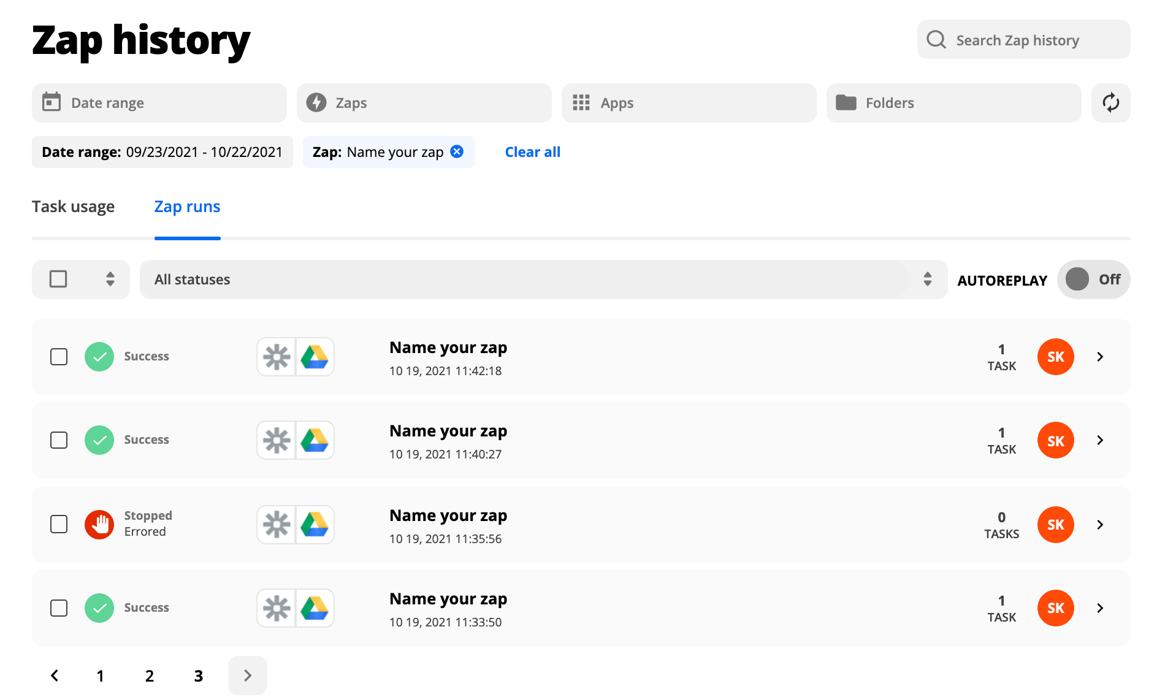Screen dimensions: 1165x700
Task: Go to the previous page arrow
Action: tap(54, 675)
